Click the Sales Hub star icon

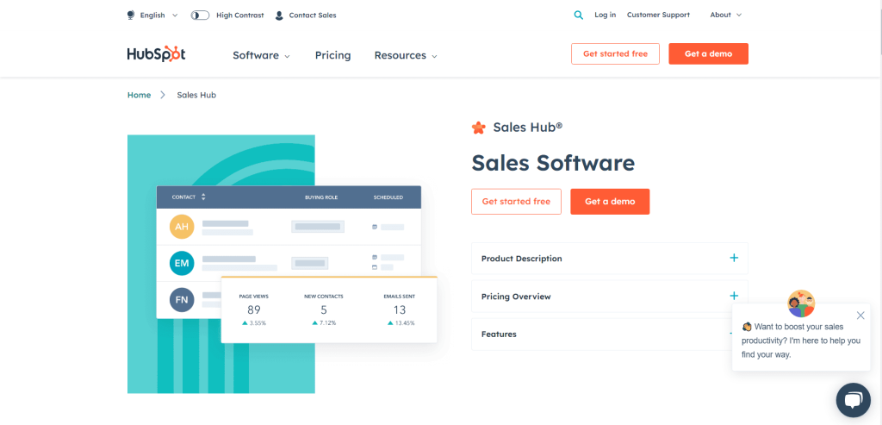pyautogui.click(x=478, y=128)
